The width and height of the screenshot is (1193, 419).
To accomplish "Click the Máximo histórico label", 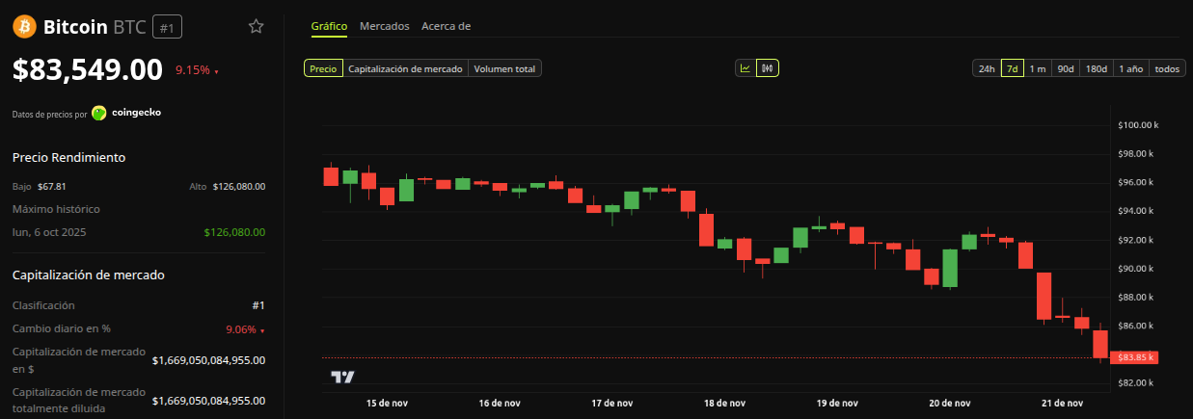I will [56, 209].
